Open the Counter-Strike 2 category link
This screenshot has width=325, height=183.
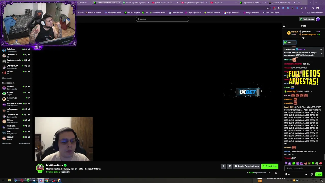coord(53,172)
